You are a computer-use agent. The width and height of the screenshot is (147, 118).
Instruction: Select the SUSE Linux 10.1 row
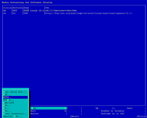point(74,11)
